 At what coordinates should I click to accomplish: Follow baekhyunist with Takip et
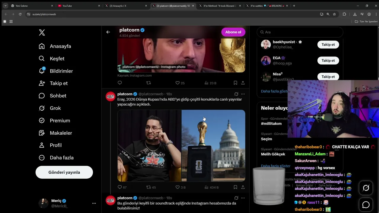pos(328,44)
